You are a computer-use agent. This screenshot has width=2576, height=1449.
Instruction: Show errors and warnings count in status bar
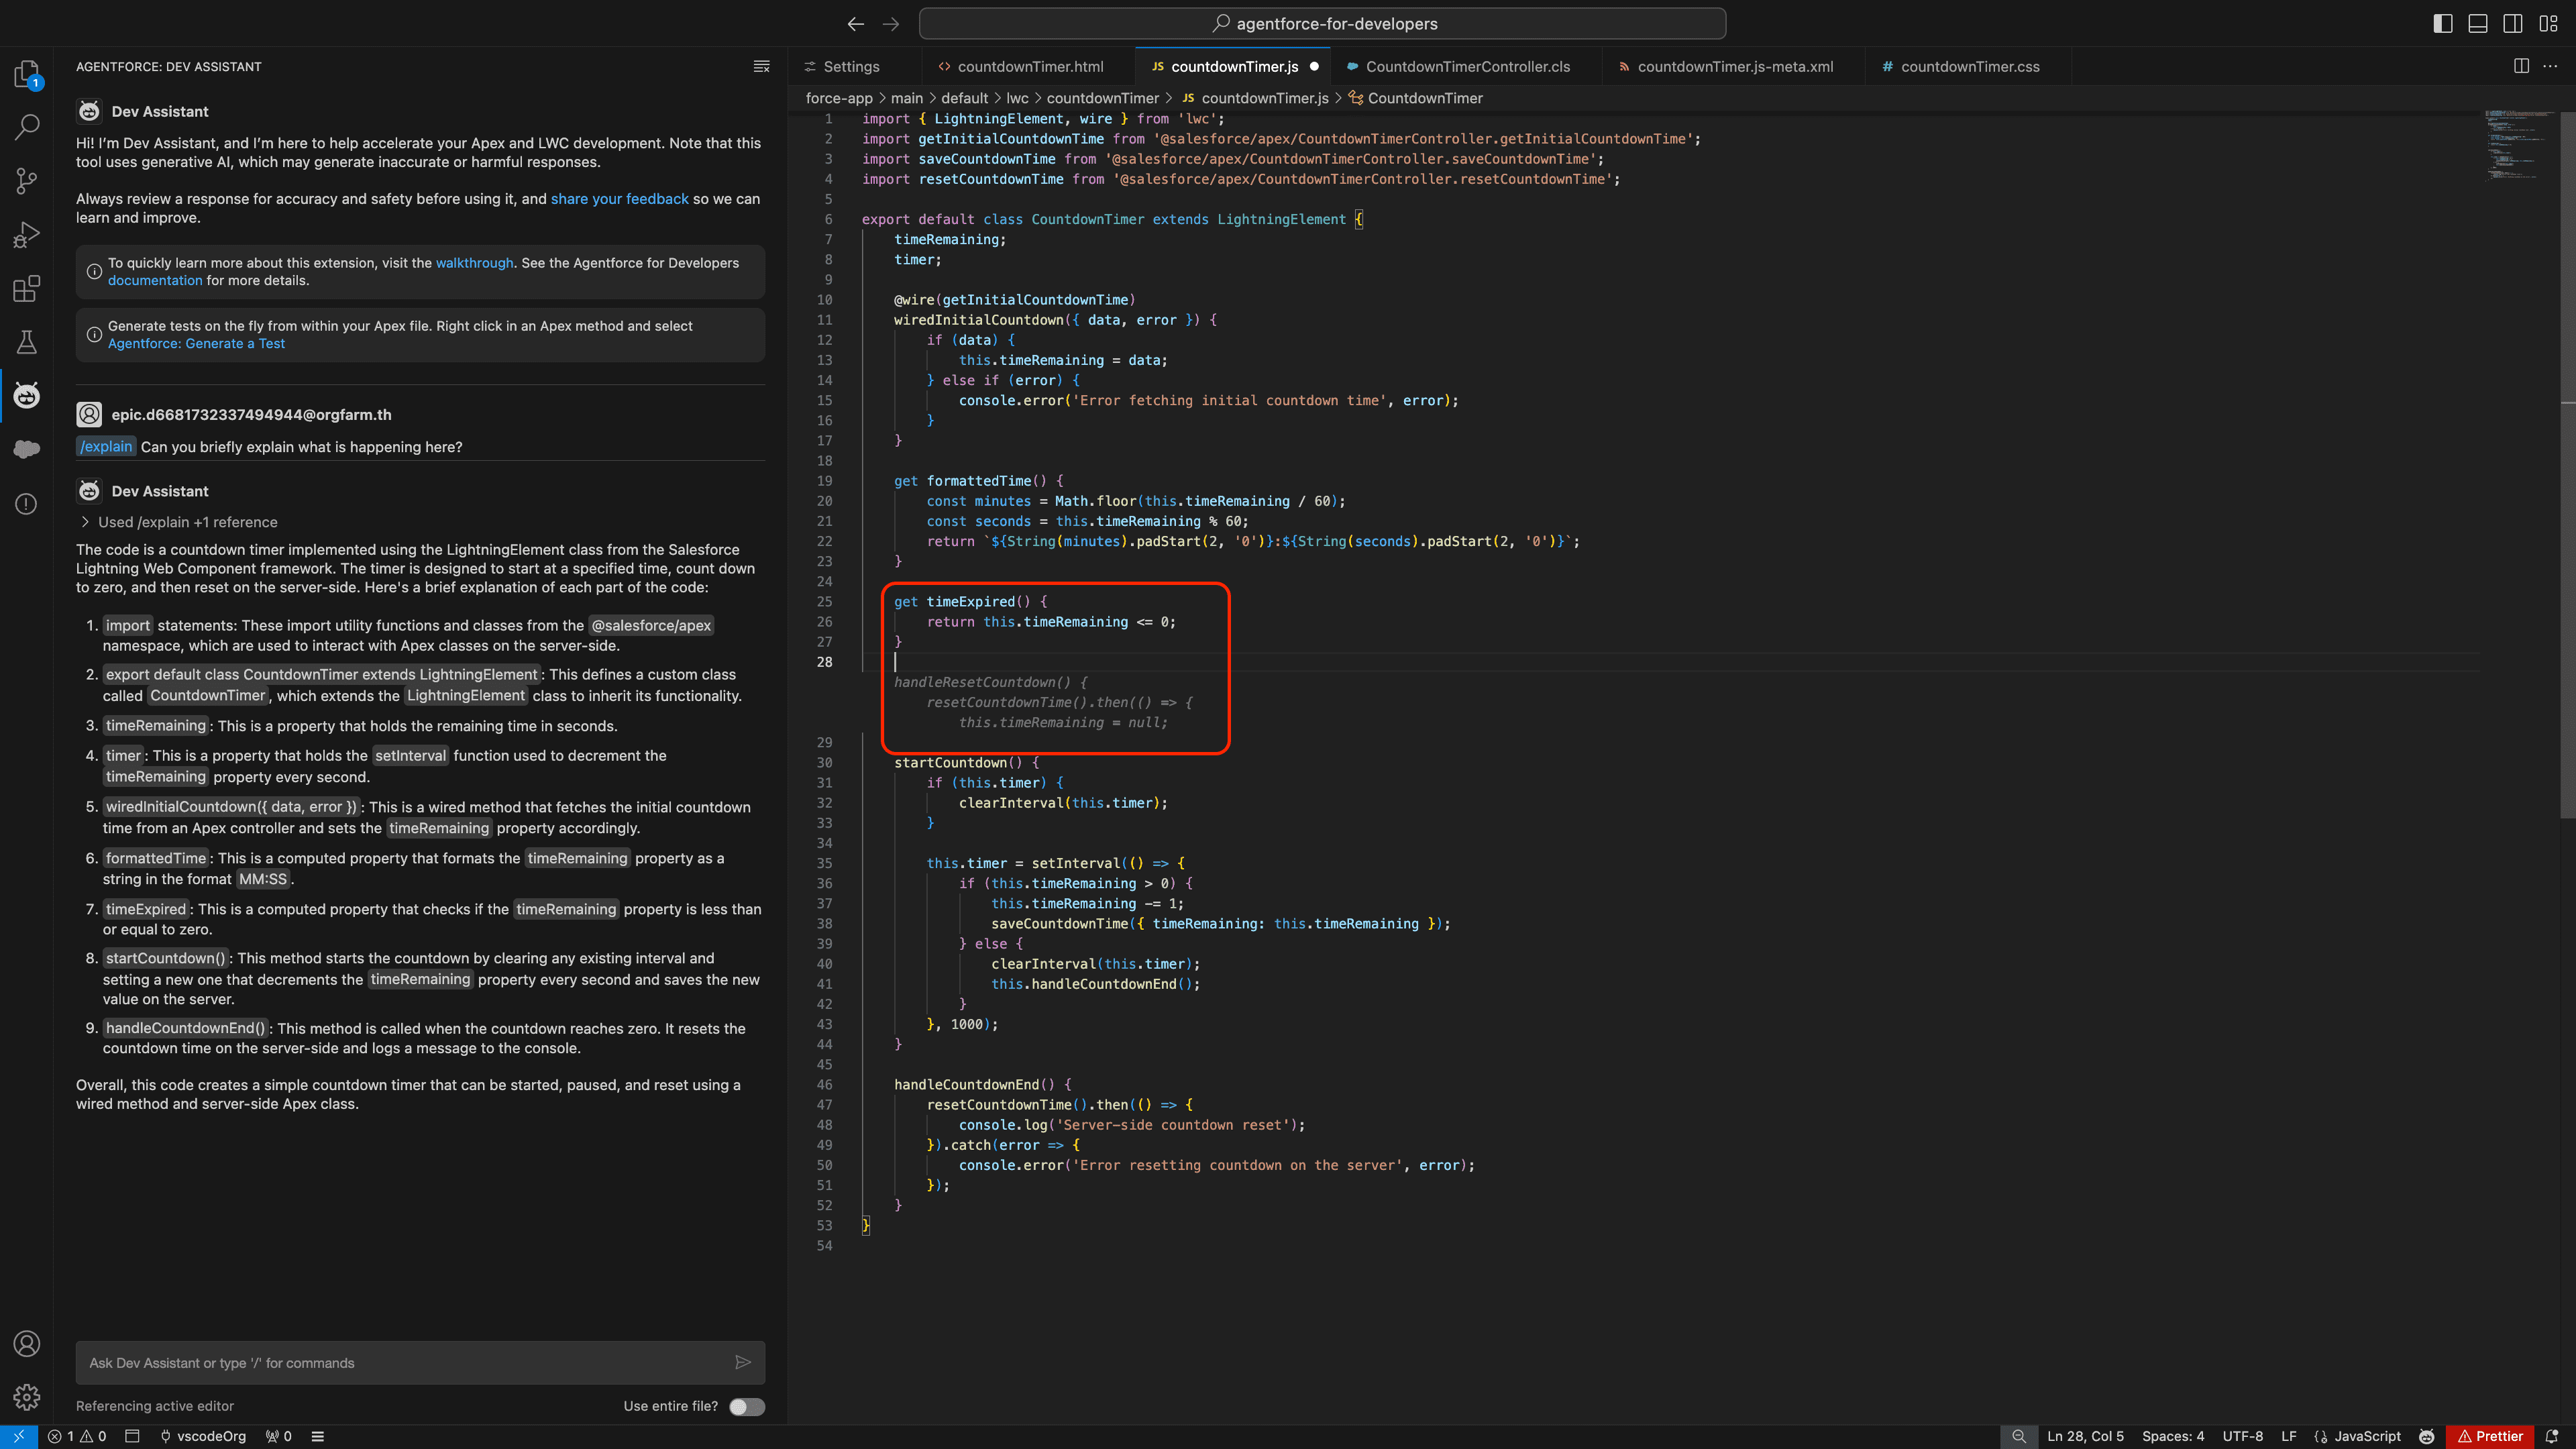tap(77, 1436)
